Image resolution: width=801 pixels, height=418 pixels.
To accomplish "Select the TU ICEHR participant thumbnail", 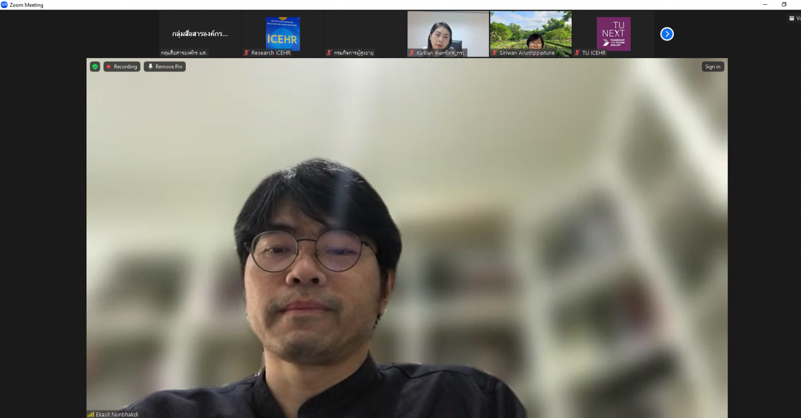I will click(614, 34).
